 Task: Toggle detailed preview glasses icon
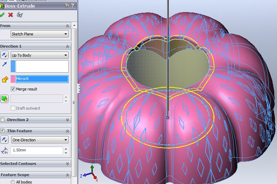[19, 15]
